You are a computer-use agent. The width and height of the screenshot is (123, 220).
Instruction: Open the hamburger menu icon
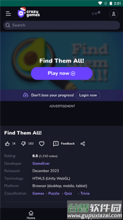click(x=9, y=14)
